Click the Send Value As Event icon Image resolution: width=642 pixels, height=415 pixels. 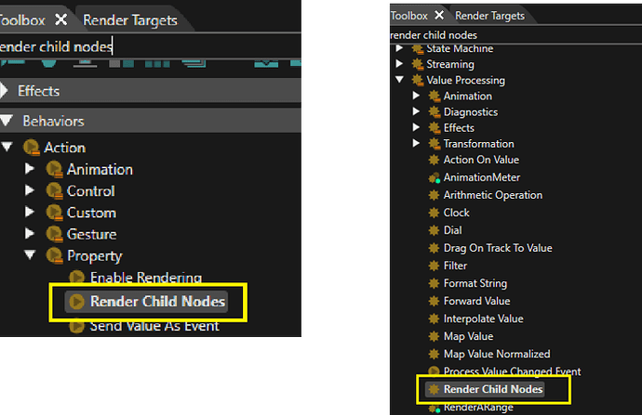(76, 326)
